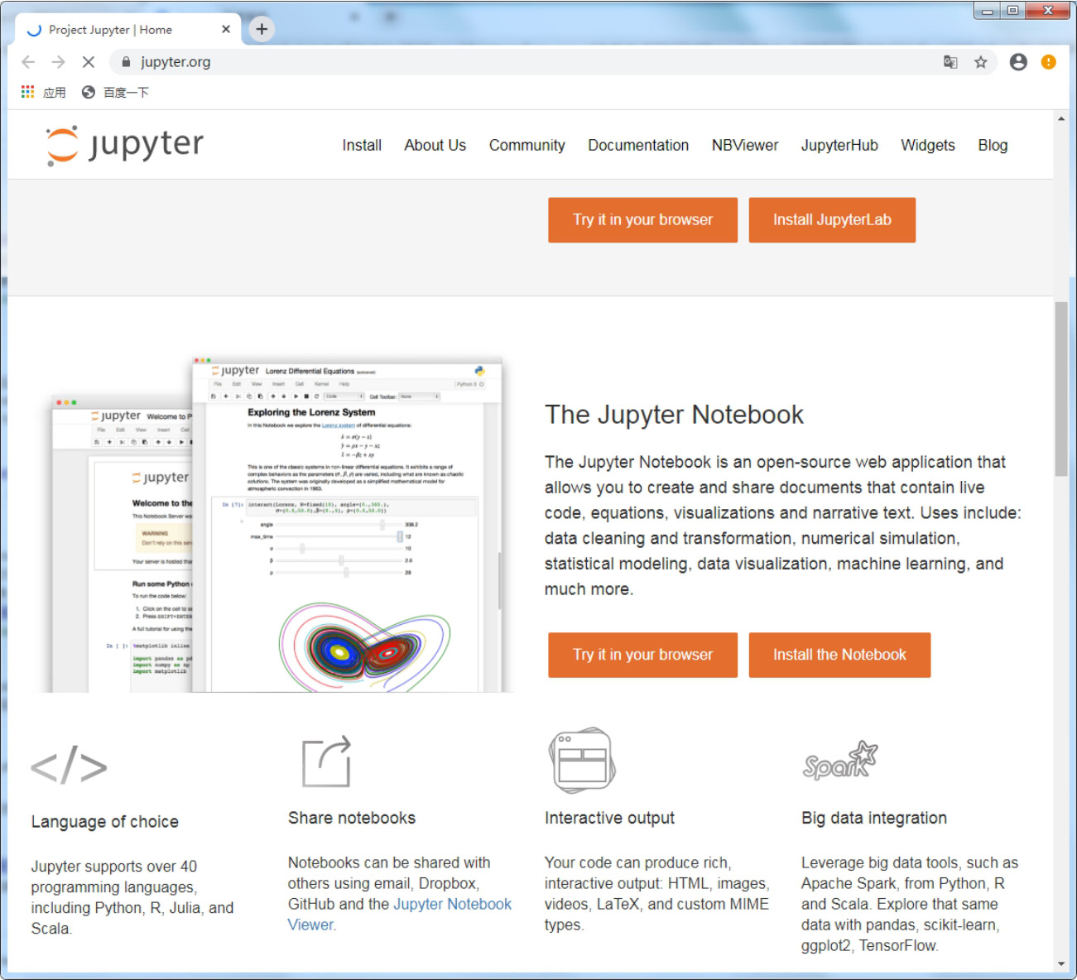Image resolution: width=1077 pixels, height=980 pixels.
Task: Open the 百度一下 bookmark
Action: pos(115,92)
